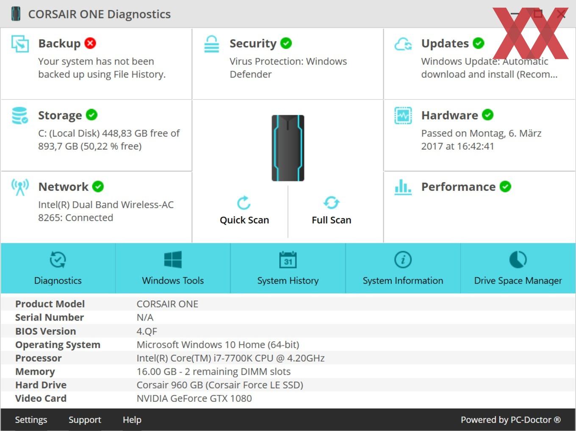Click the 16.00 GB memory value
The width and height of the screenshot is (576, 431).
click(213, 372)
